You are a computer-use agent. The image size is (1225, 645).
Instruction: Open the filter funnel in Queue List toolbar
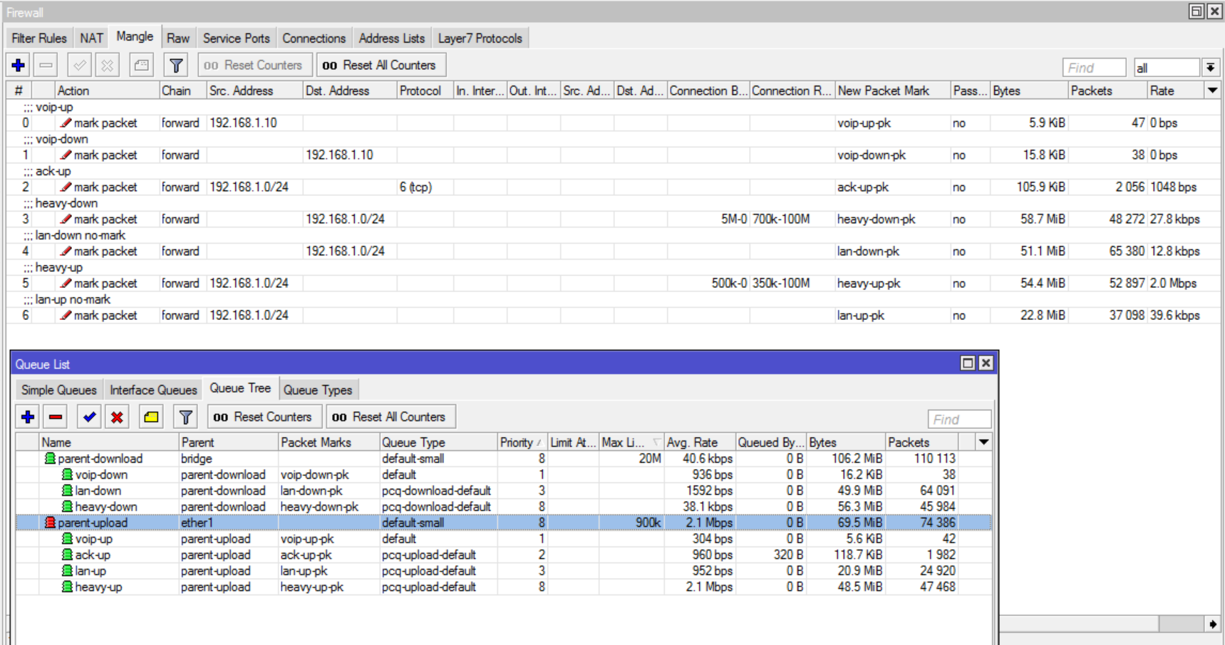(x=185, y=417)
